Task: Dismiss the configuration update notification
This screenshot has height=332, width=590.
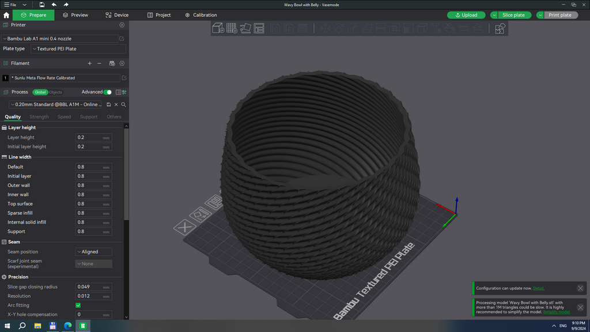Action: tap(580, 288)
